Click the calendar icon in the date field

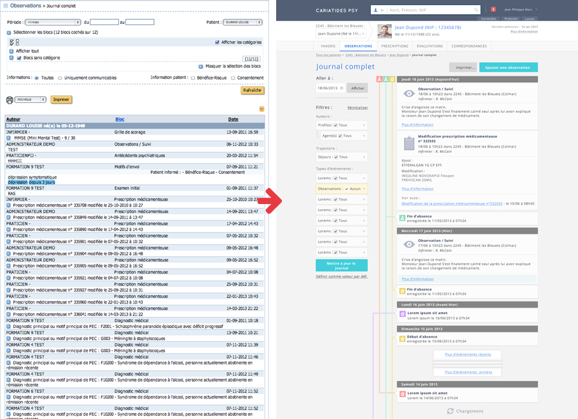pyautogui.click(x=342, y=88)
